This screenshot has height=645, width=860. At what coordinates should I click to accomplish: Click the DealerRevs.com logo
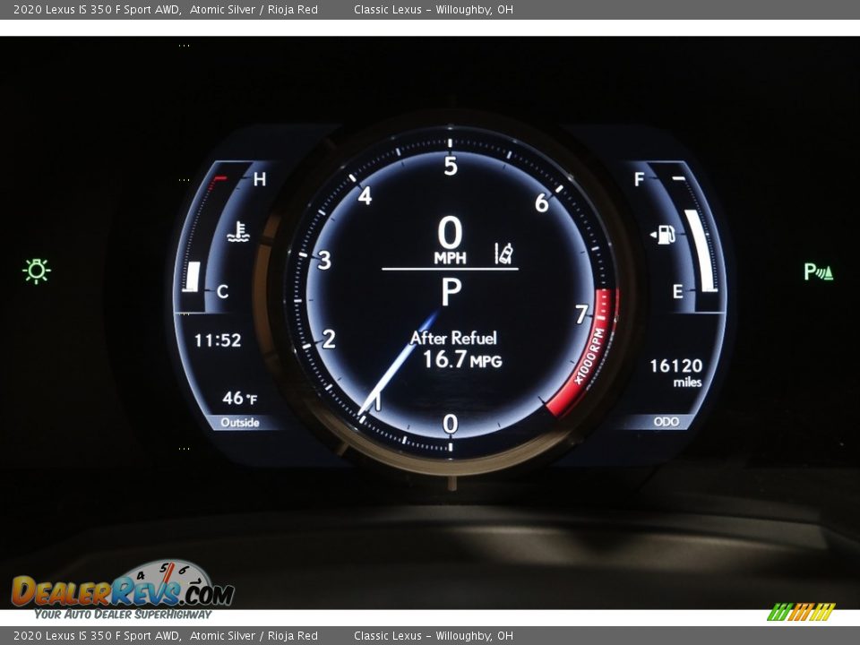(x=123, y=585)
